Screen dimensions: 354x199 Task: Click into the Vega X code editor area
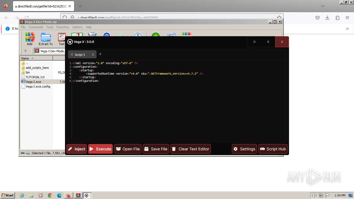tap(180, 101)
